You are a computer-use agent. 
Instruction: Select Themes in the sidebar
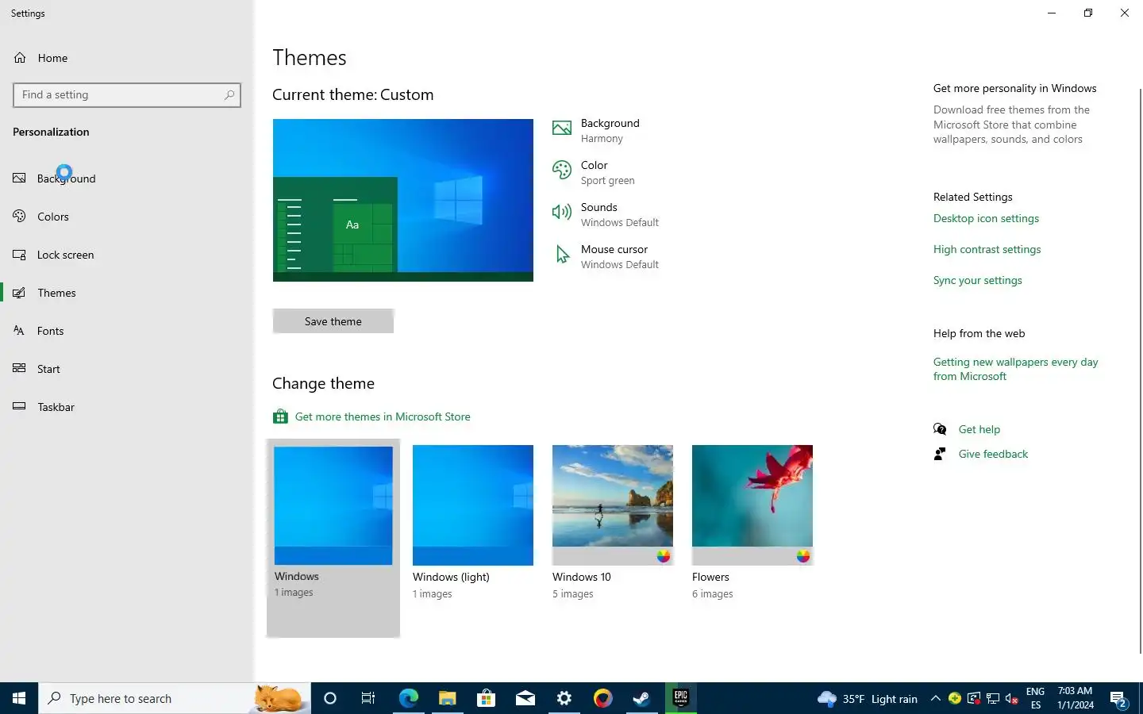coord(127,293)
